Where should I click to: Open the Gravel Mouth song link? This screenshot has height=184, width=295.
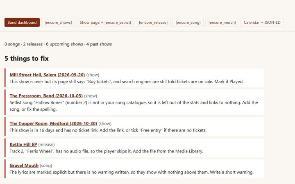coord(24,166)
